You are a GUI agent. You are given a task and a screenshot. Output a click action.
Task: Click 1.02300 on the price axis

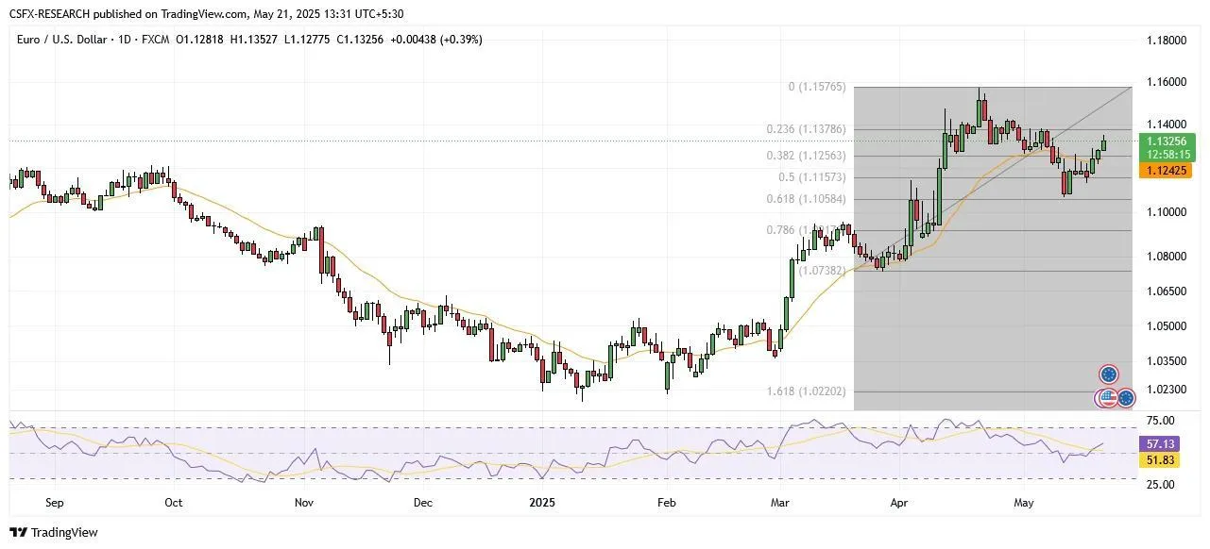click(1166, 390)
